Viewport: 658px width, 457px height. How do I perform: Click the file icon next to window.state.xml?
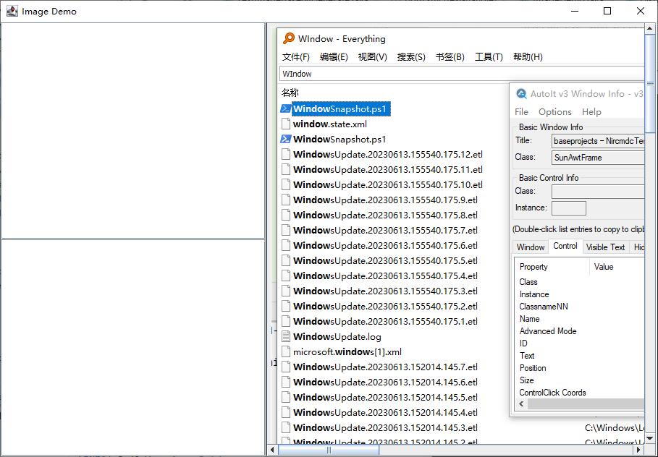tap(286, 124)
